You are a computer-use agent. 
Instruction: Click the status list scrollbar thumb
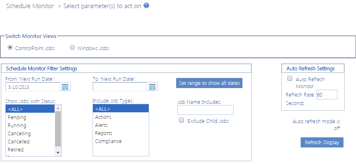pyautogui.click(x=58, y=128)
